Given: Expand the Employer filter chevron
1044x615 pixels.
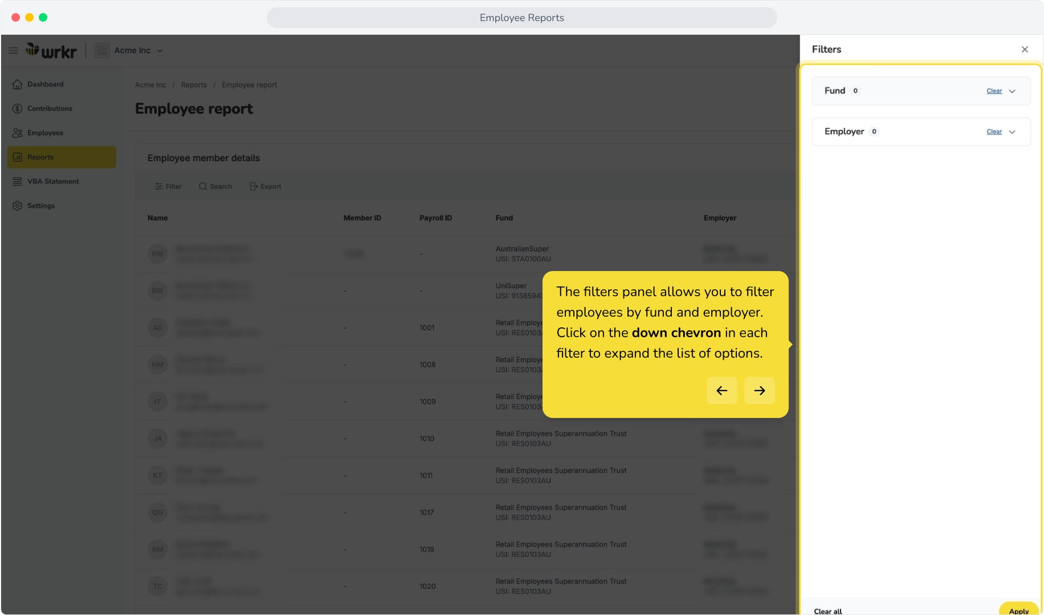Looking at the screenshot, I should pos(1012,132).
